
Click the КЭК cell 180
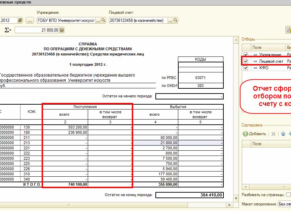point(31,132)
